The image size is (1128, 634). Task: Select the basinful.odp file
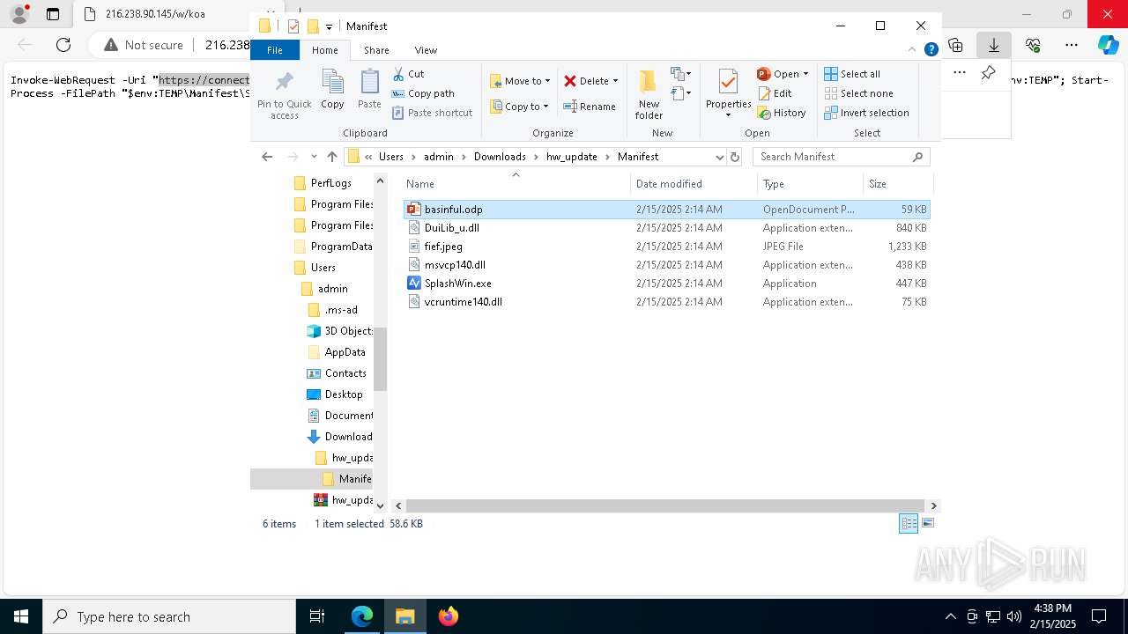tap(666, 210)
